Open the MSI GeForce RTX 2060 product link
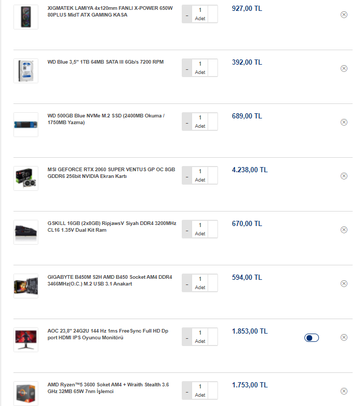Image resolution: width=364 pixels, height=406 pixels. 111,173
